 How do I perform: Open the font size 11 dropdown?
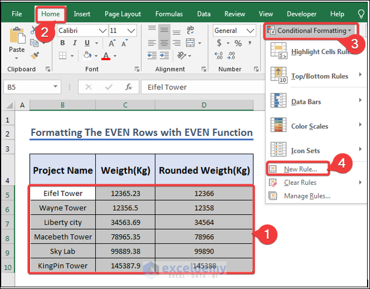(x=131, y=31)
